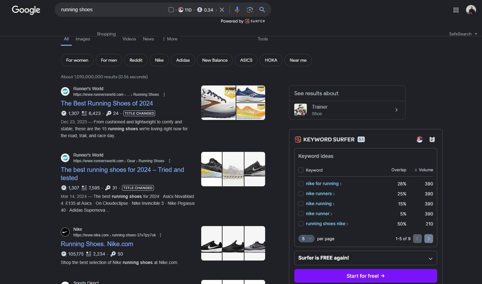Viewport: 482px width, 284px height.
Task: Filter results with HOKA chip
Action: pos(271,60)
